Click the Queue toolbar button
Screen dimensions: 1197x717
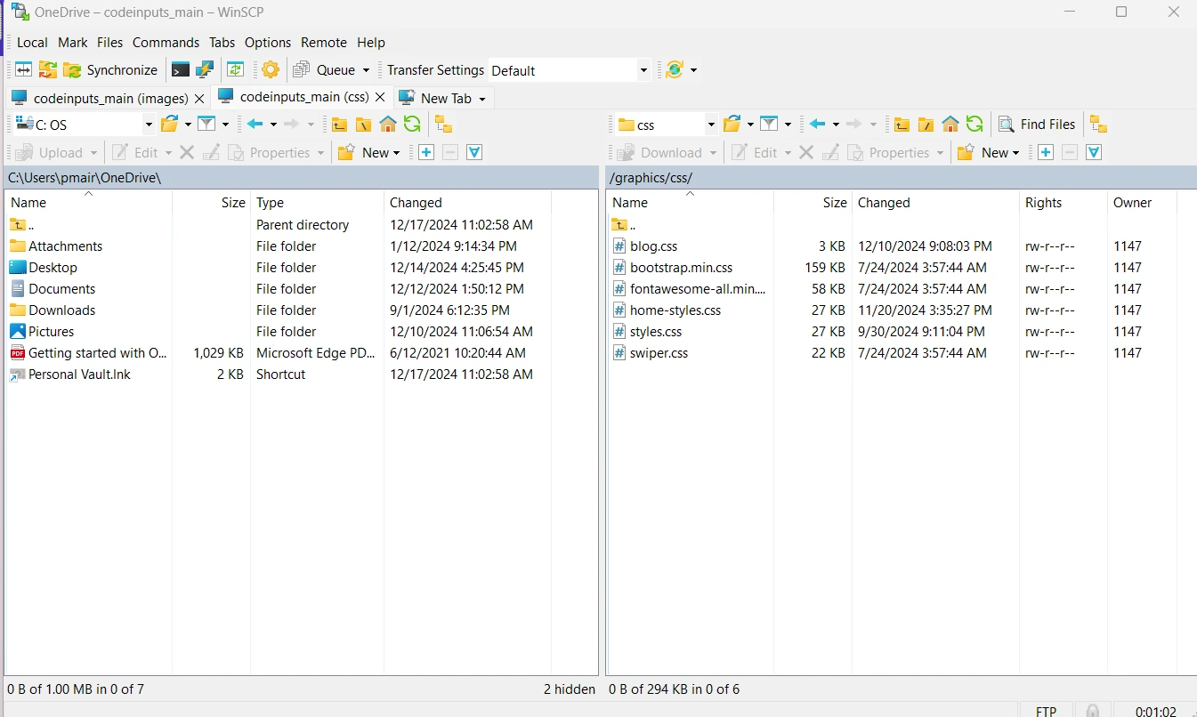[325, 69]
